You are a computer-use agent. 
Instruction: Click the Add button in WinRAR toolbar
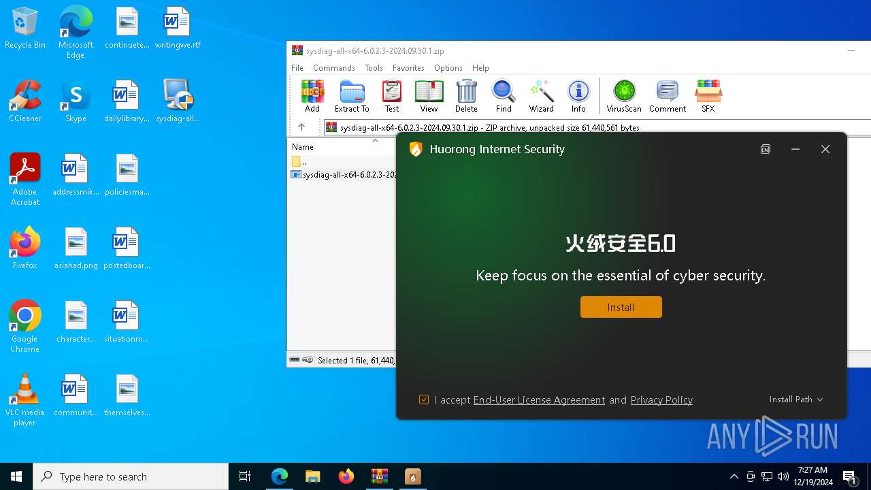(x=312, y=96)
